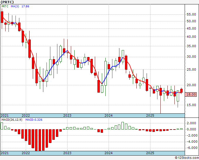Click the 18.00 current price tag
The image size is (199, 160).
[x=191, y=94]
